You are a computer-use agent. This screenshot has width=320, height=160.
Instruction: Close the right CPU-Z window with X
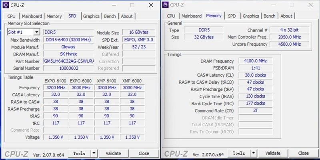tap(310, 5)
